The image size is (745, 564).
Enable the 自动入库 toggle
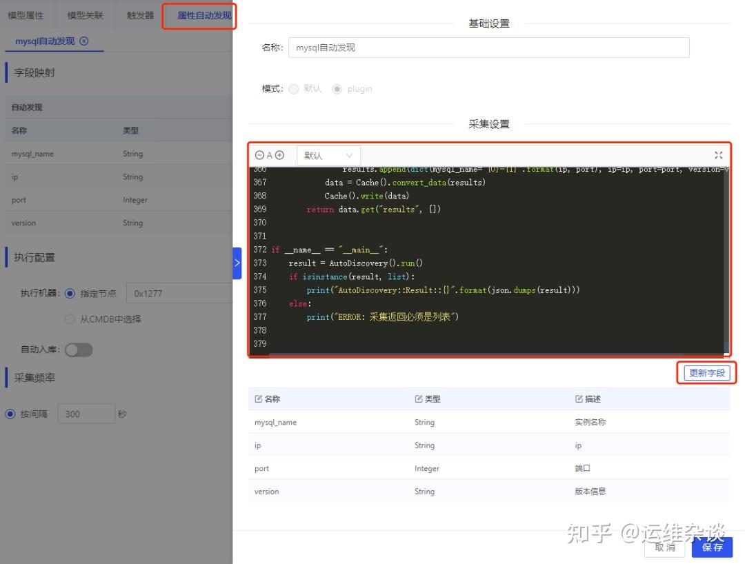(79, 350)
